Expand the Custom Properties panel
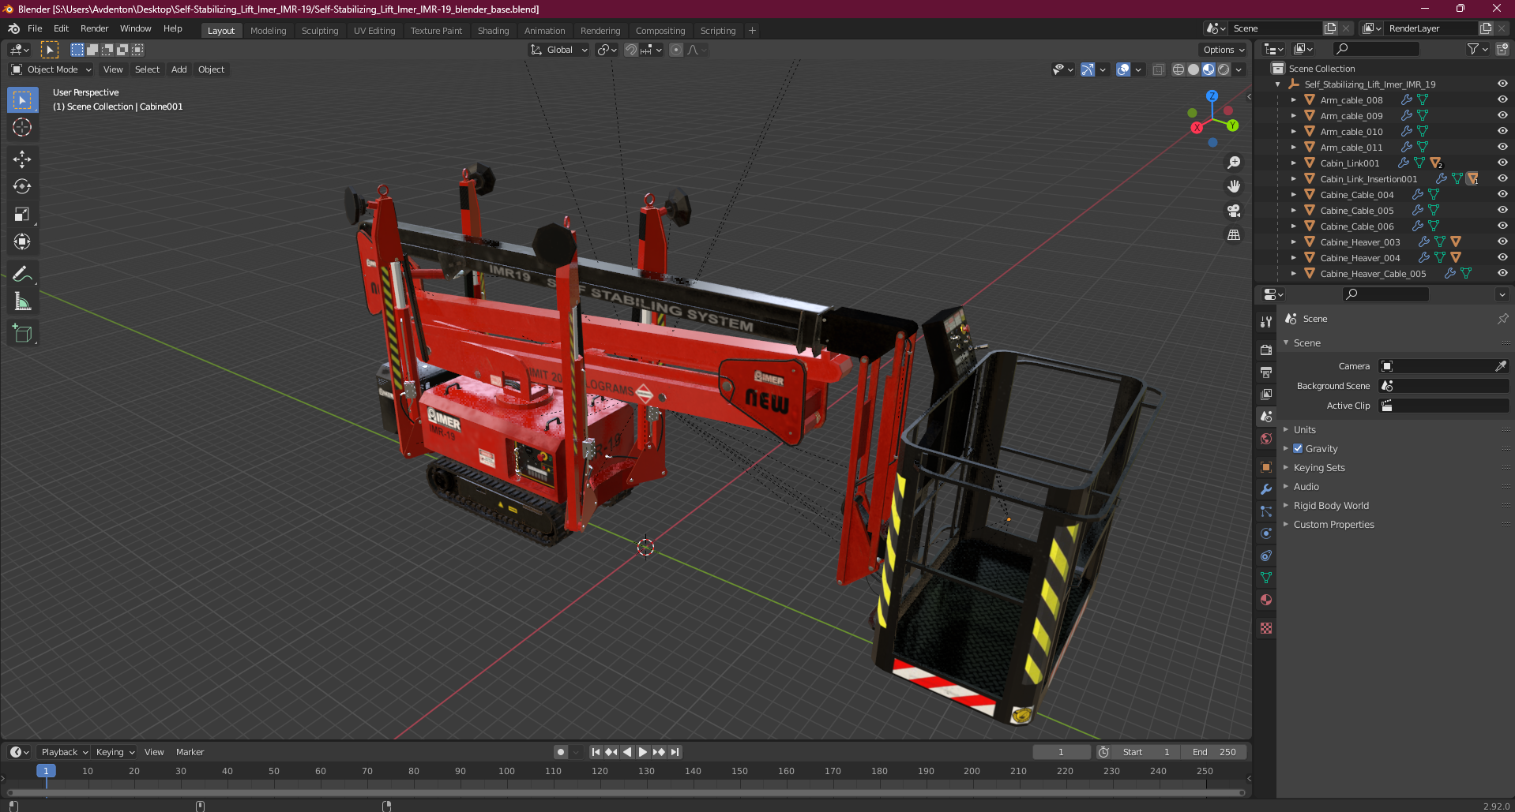 pyautogui.click(x=1333, y=524)
